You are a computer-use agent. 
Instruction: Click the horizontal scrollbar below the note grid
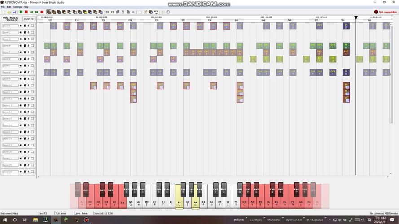[x=213, y=177]
